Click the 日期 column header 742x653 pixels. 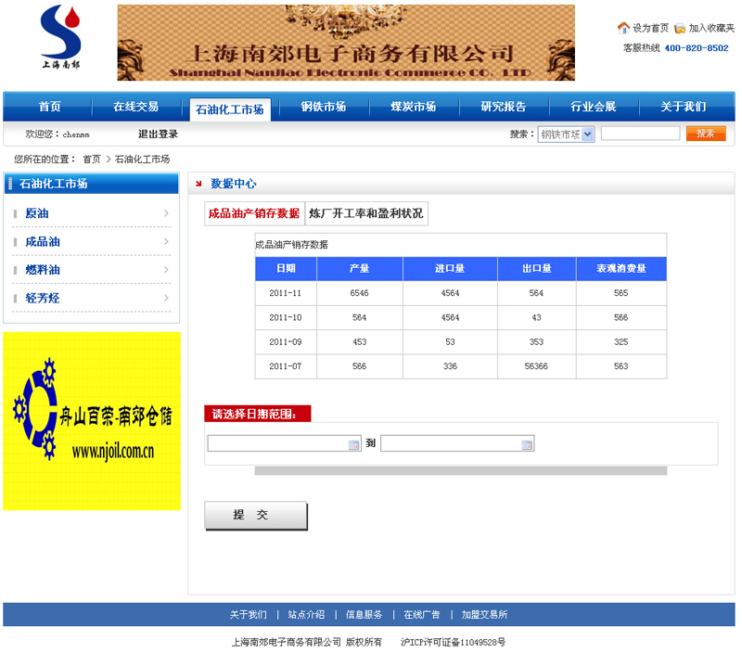pyautogui.click(x=286, y=268)
